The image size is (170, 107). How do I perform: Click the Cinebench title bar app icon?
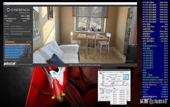coord(5,3)
